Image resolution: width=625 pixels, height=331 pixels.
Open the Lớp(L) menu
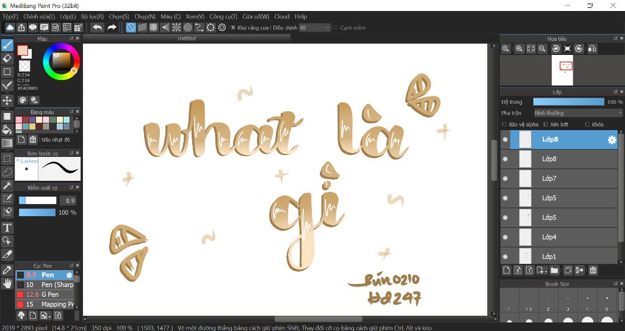coord(68,16)
